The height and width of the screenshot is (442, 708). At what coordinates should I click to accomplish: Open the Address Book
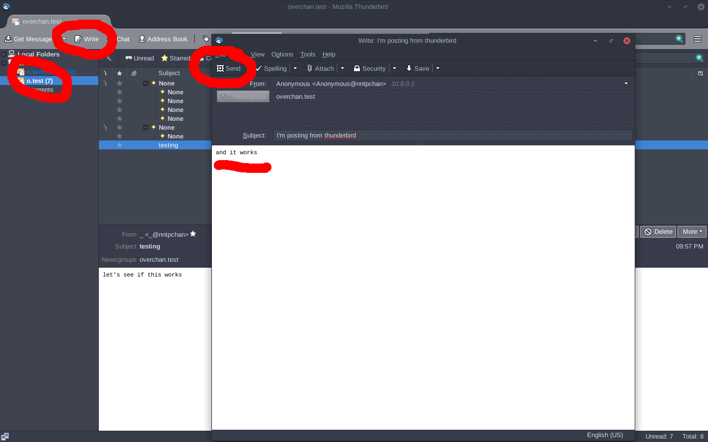(163, 39)
